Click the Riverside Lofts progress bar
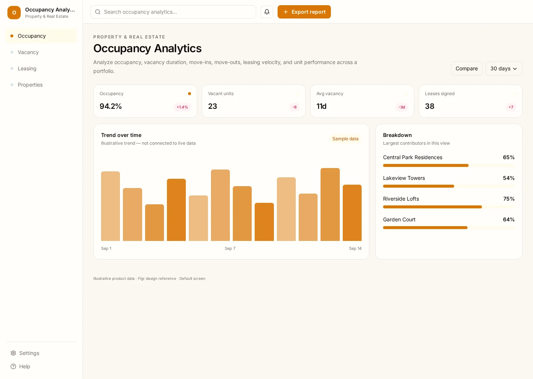The width and height of the screenshot is (533, 379). (449, 207)
